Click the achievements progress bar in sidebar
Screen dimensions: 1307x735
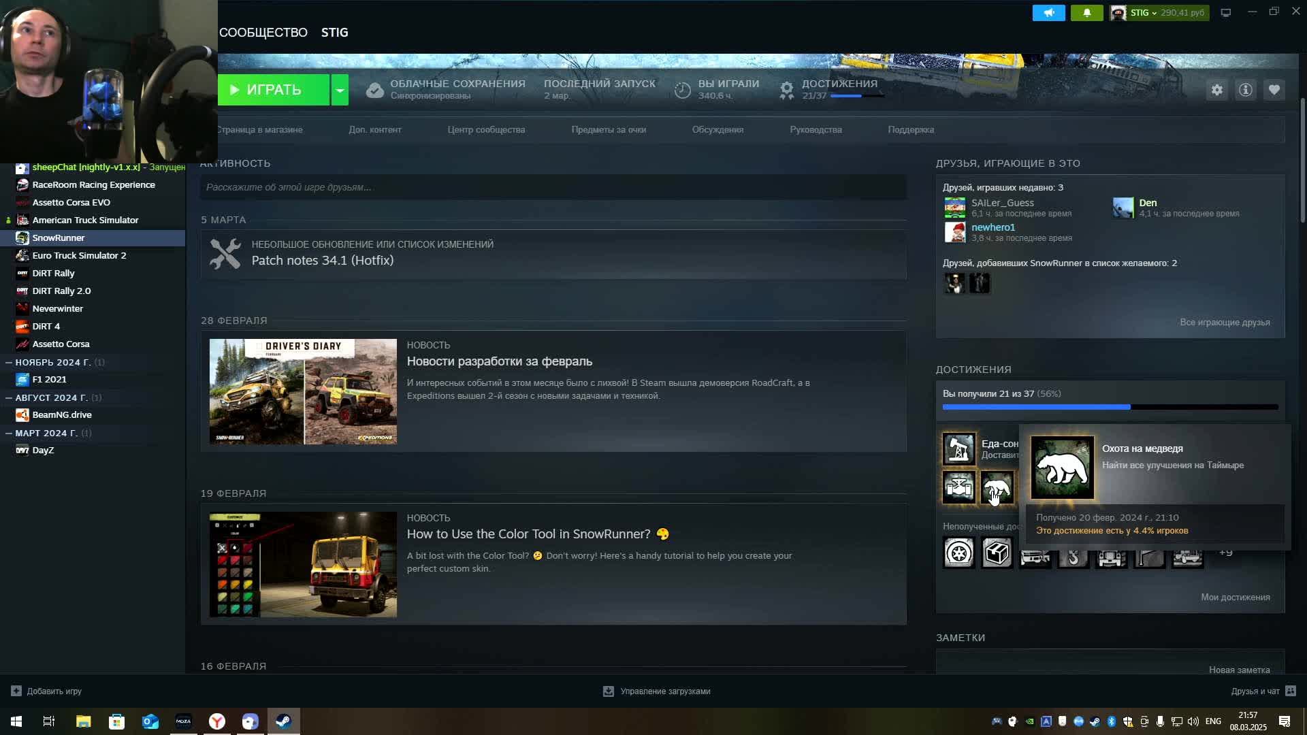click(x=1110, y=407)
